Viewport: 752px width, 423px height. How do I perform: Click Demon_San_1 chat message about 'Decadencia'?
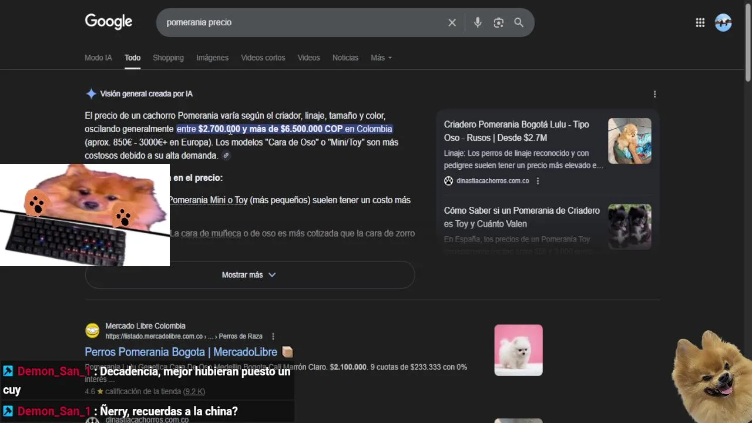pyautogui.click(x=147, y=380)
